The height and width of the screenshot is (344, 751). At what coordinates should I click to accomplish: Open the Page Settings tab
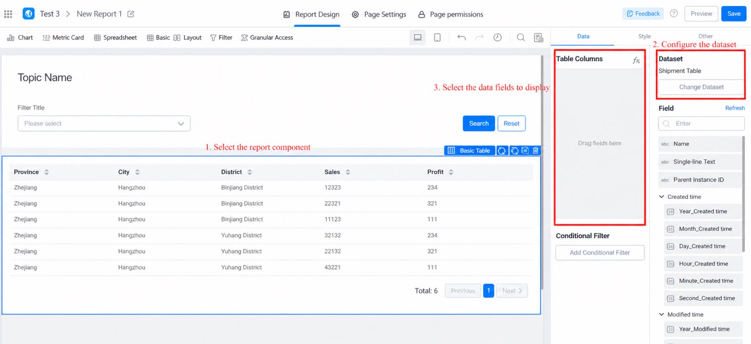pyautogui.click(x=379, y=14)
